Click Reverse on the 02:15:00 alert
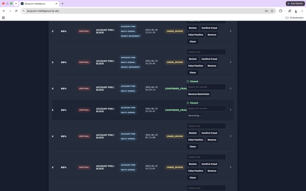306x191 pixels. tap(212, 140)
